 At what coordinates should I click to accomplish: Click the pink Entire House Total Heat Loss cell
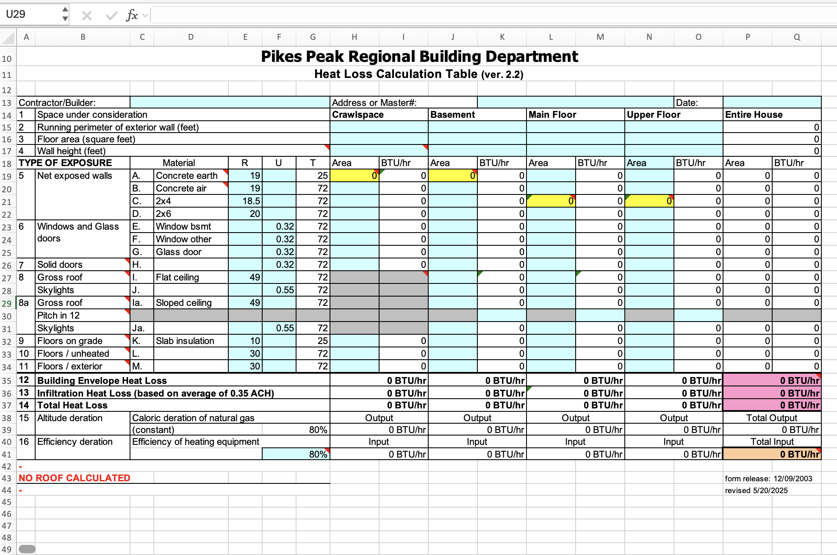(x=772, y=405)
